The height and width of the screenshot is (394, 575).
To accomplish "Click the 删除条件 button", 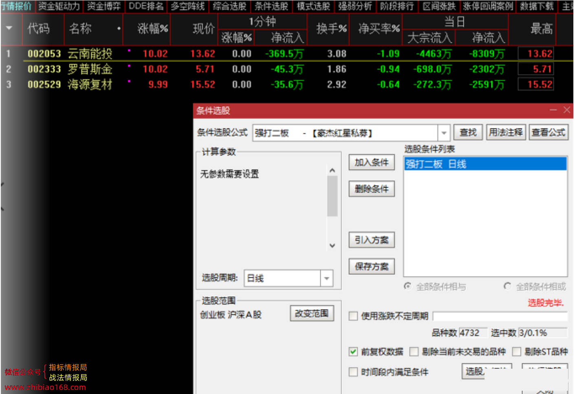I will click(372, 189).
